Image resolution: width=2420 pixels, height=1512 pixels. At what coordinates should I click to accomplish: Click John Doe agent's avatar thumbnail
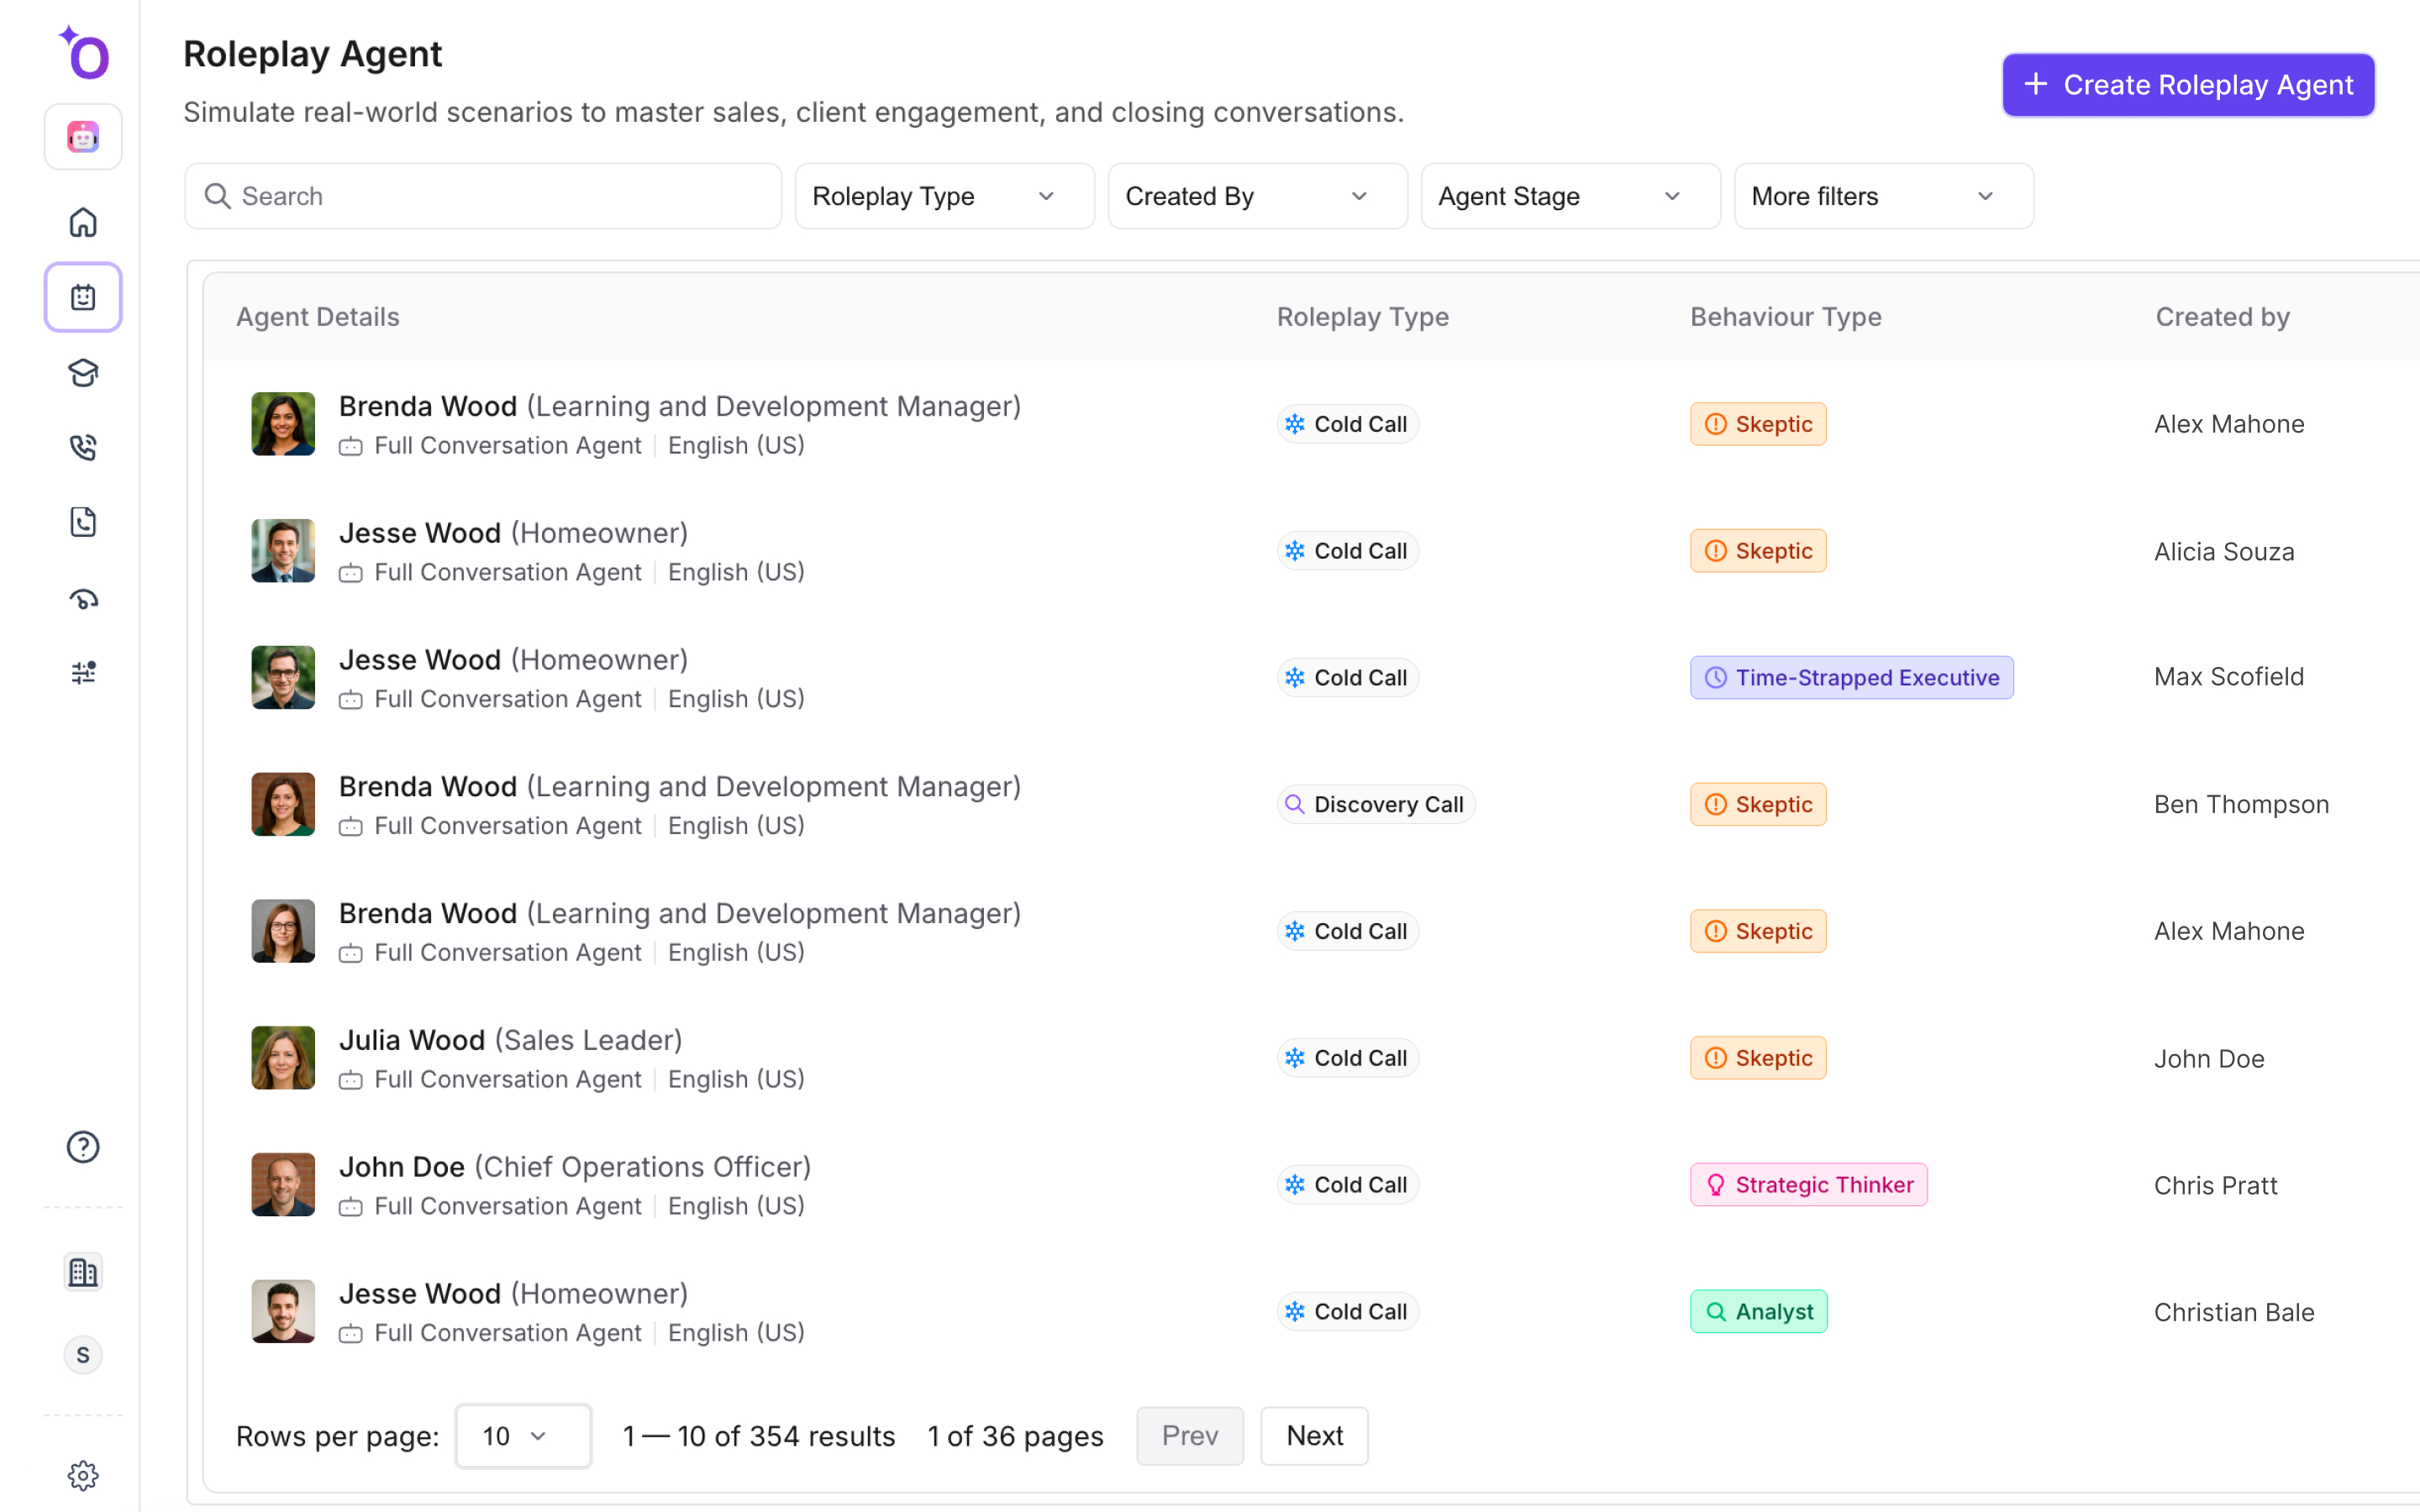[x=283, y=1185]
